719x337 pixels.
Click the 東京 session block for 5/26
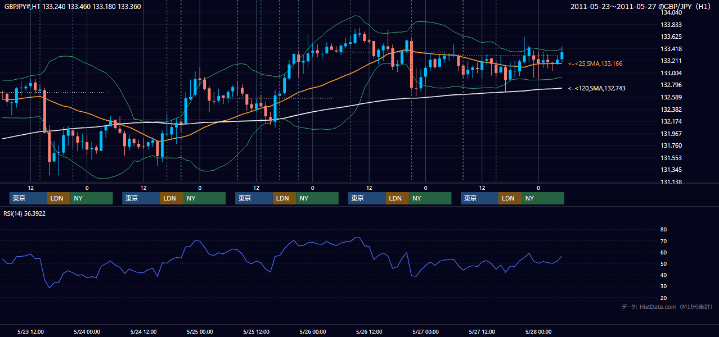367,198
